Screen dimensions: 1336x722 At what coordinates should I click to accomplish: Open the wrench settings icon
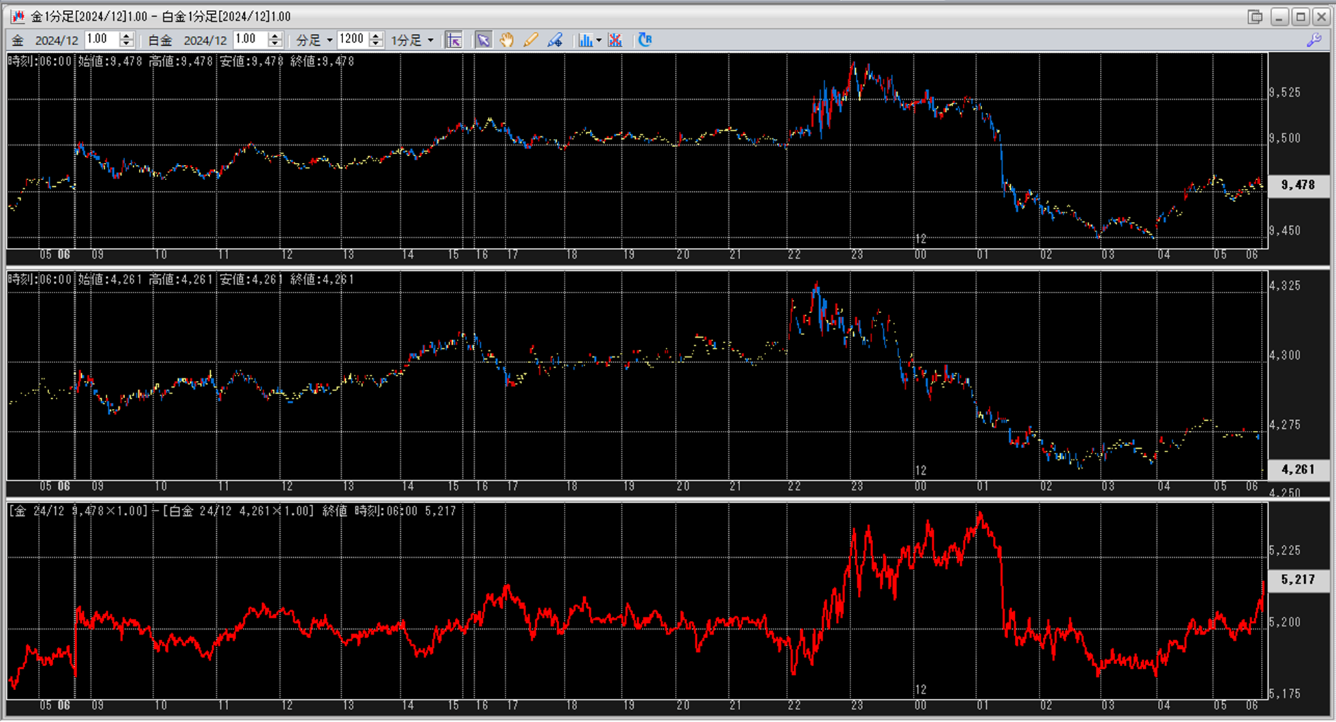(1314, 40)
